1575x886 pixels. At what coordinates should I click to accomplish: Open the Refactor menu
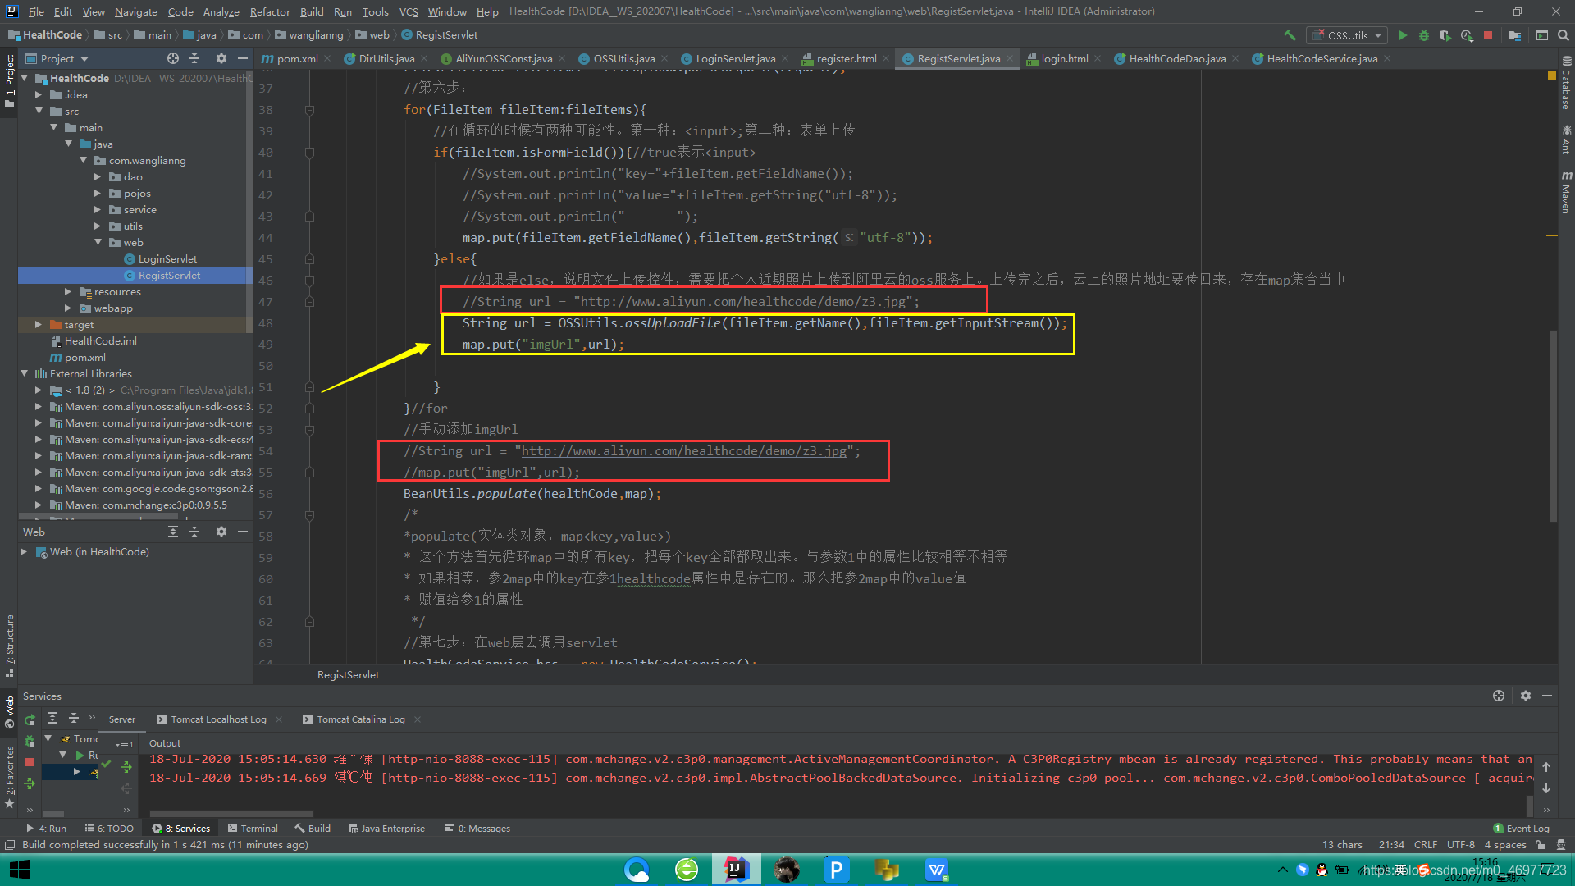tap(270, 11)
